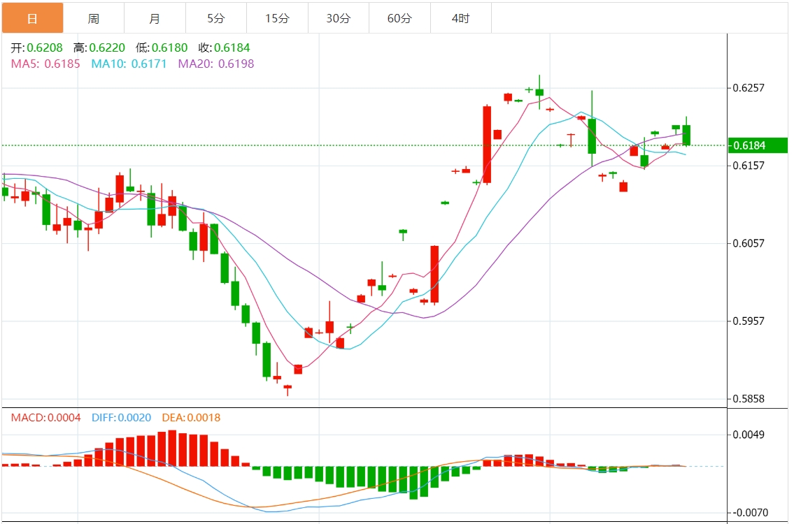Click the 0.5858 price axis label
Screen dimensions: 794x524
[x=749, y=399]
